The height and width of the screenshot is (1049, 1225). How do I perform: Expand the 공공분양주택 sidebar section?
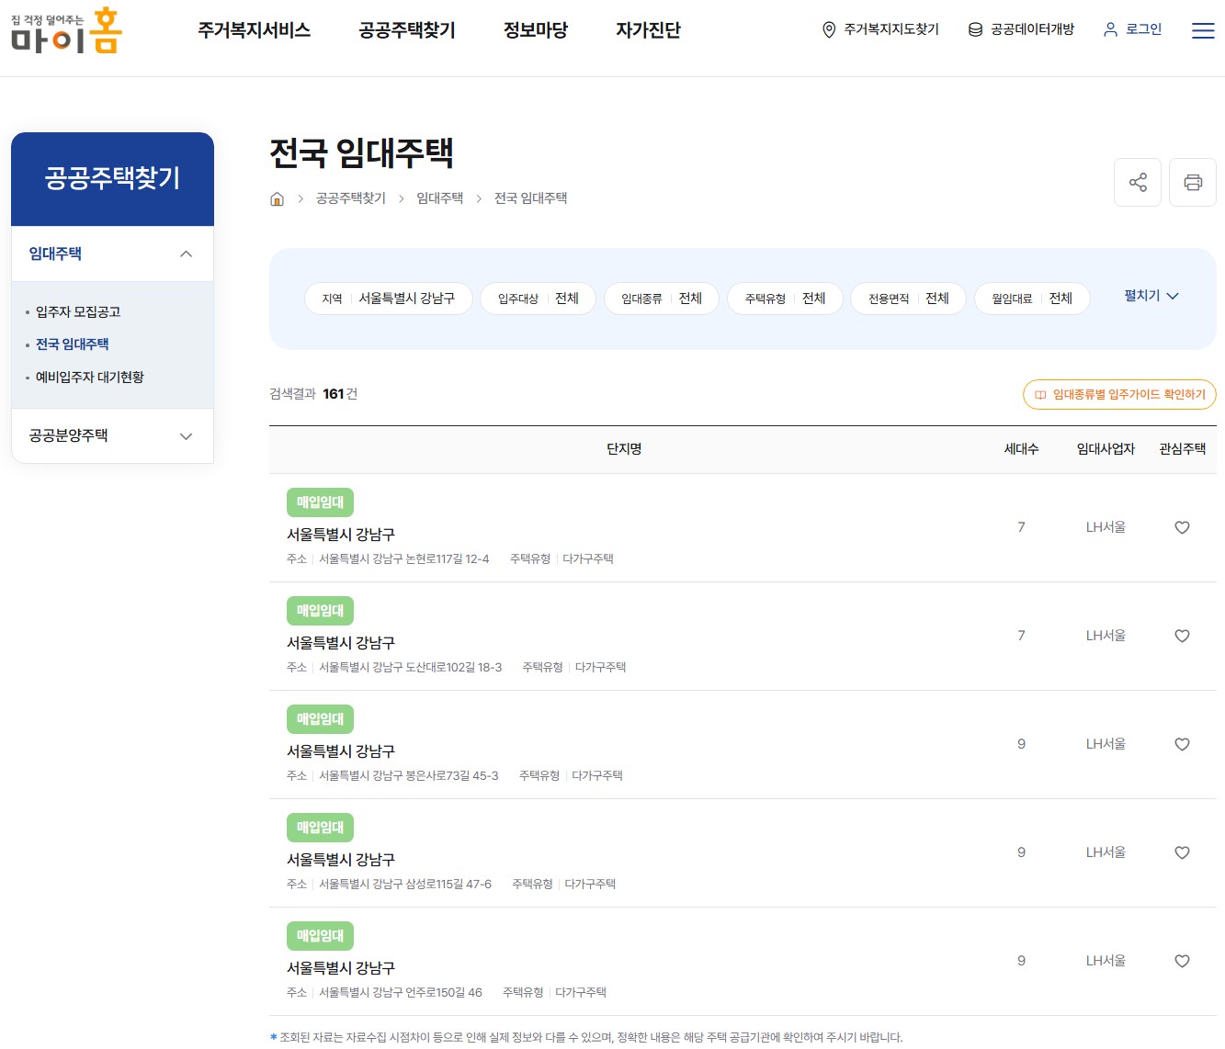click(187, 435)
